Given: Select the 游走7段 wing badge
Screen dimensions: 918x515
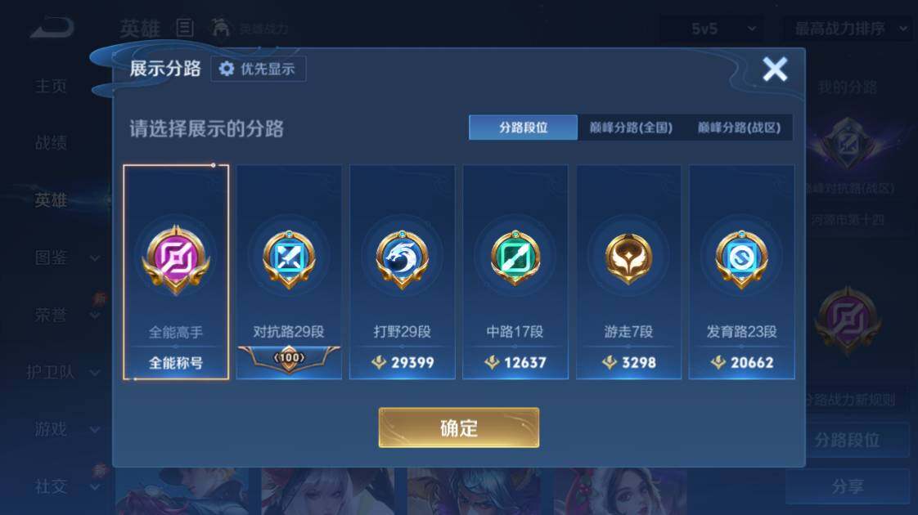Looking at the screenshot, I should pyautogui.click(x=628, y=258).
